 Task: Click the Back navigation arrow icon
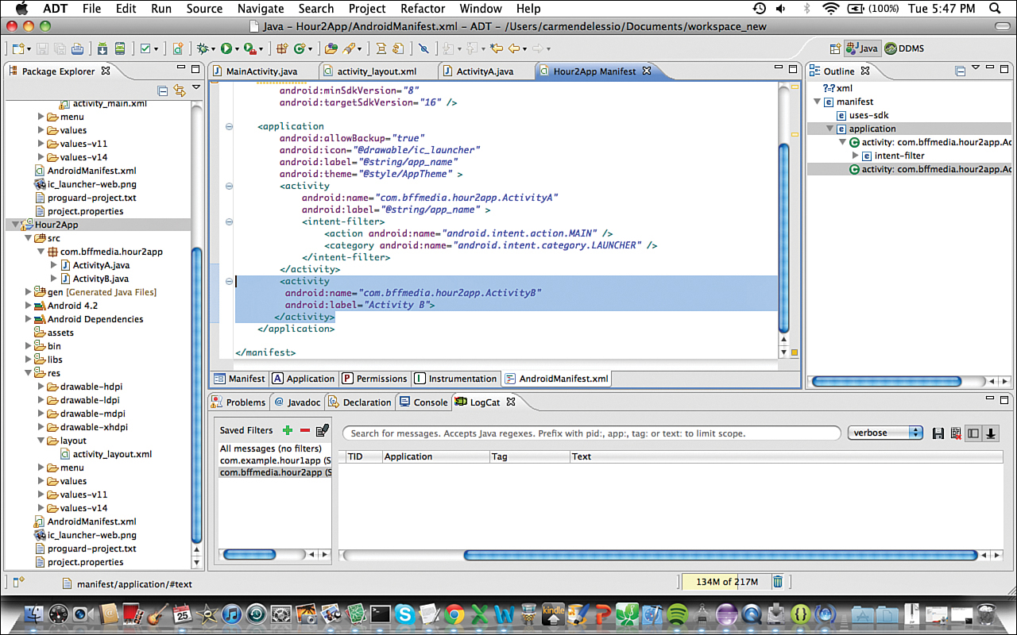(515, 48)
